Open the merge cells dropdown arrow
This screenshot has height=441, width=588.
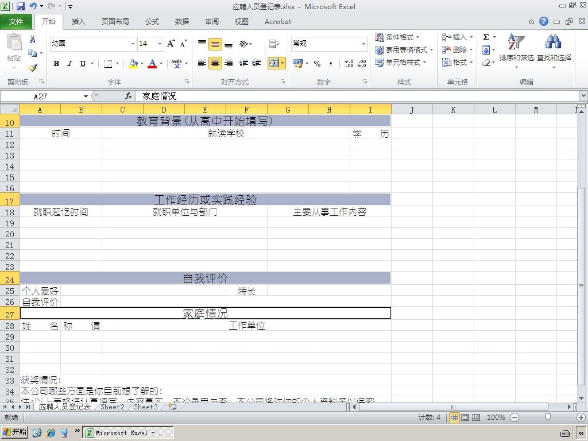coord(283,63)
